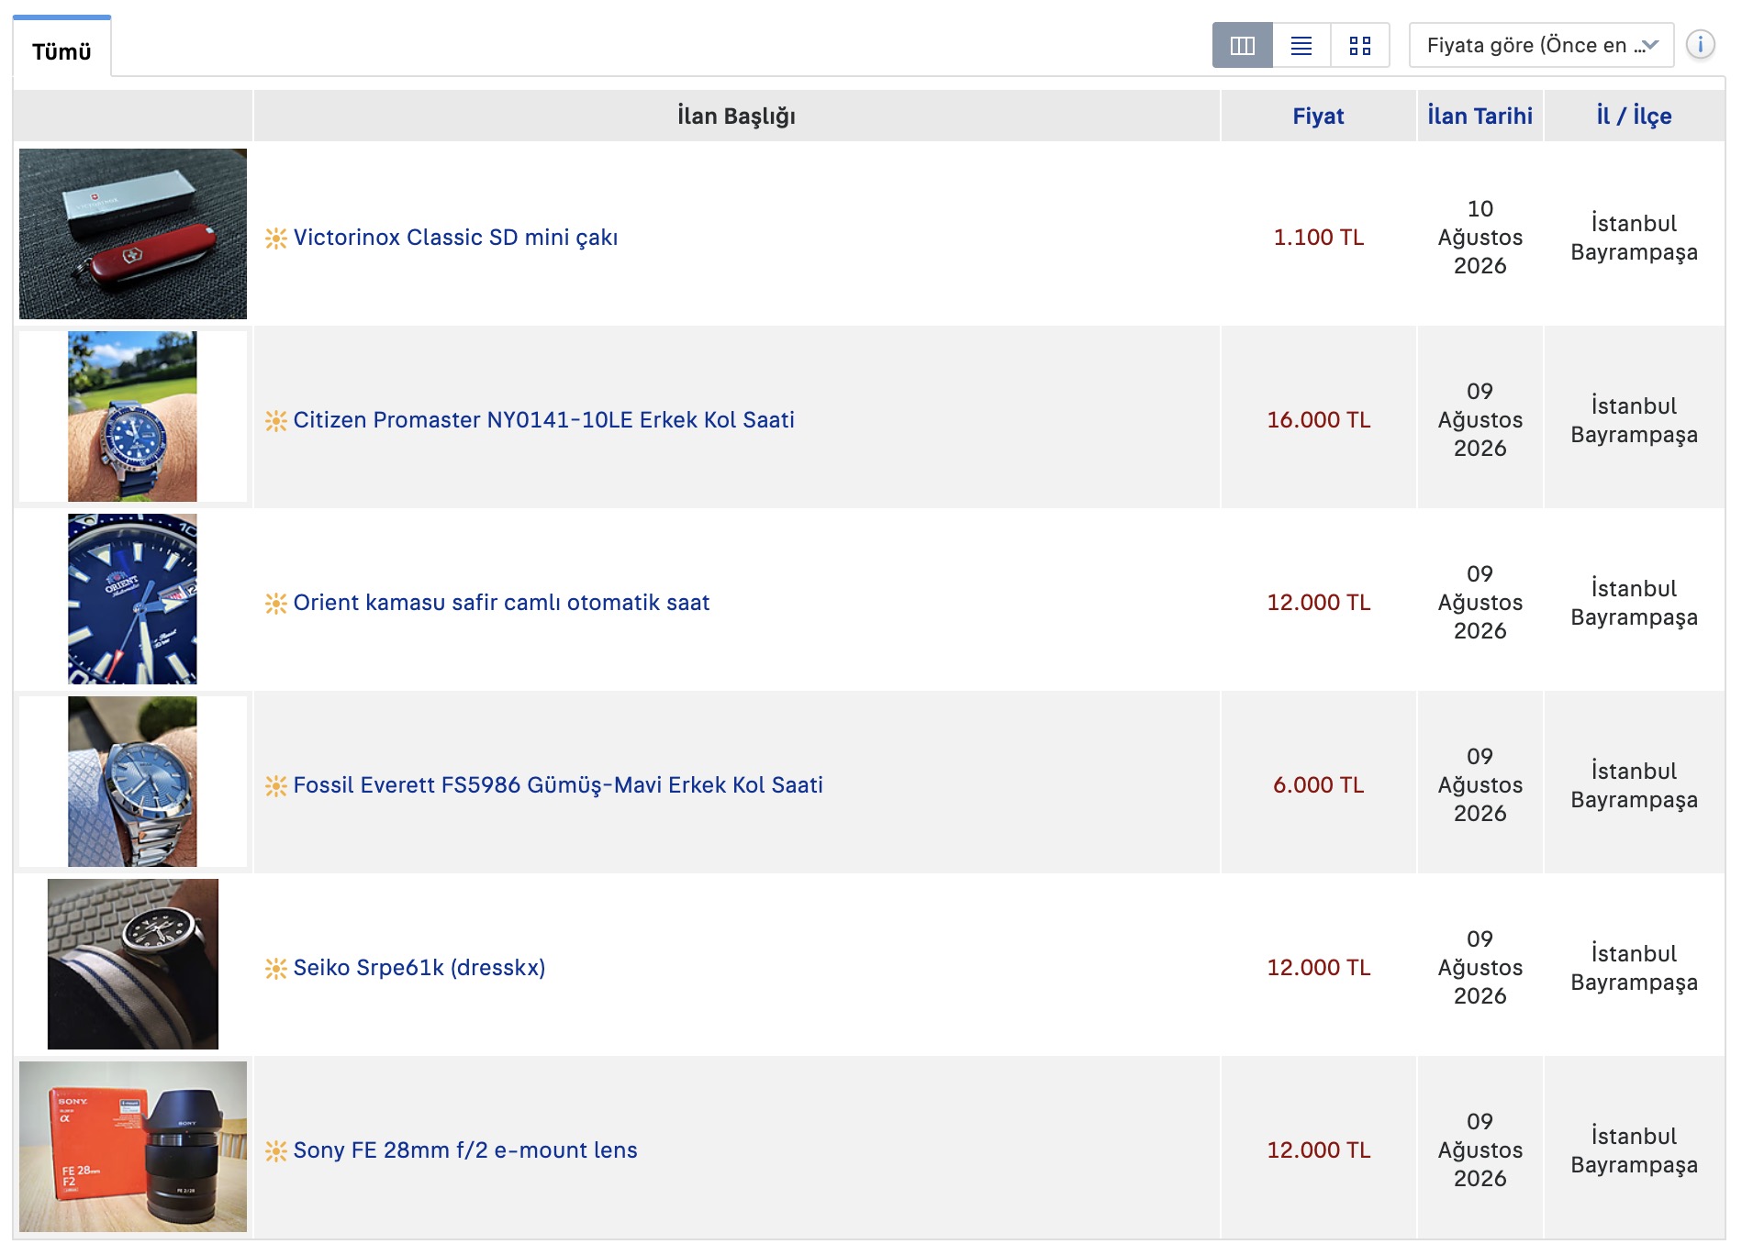Click the sun icon beside Citizen Promaster
The image size is (1742, 1255).
coord(275,421)
